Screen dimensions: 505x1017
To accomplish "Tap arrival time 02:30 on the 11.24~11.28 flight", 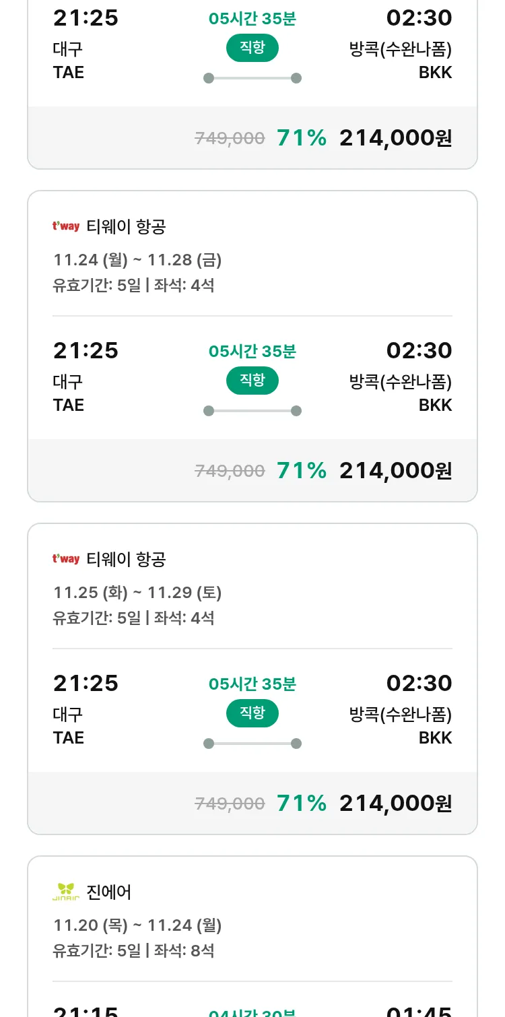I will pos(419,350).
